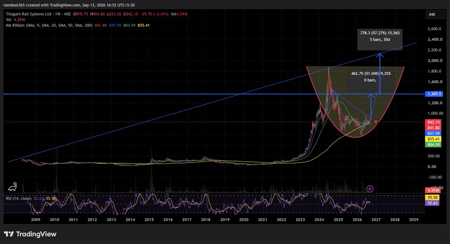The image size is (450, 244).
Task: Click the red 842.15 last price label
Action: 433,122
